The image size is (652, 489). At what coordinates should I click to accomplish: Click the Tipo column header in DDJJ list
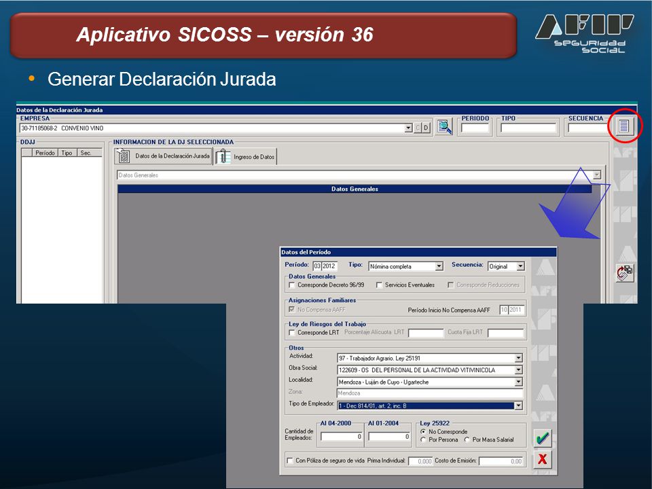pos(67,153)
